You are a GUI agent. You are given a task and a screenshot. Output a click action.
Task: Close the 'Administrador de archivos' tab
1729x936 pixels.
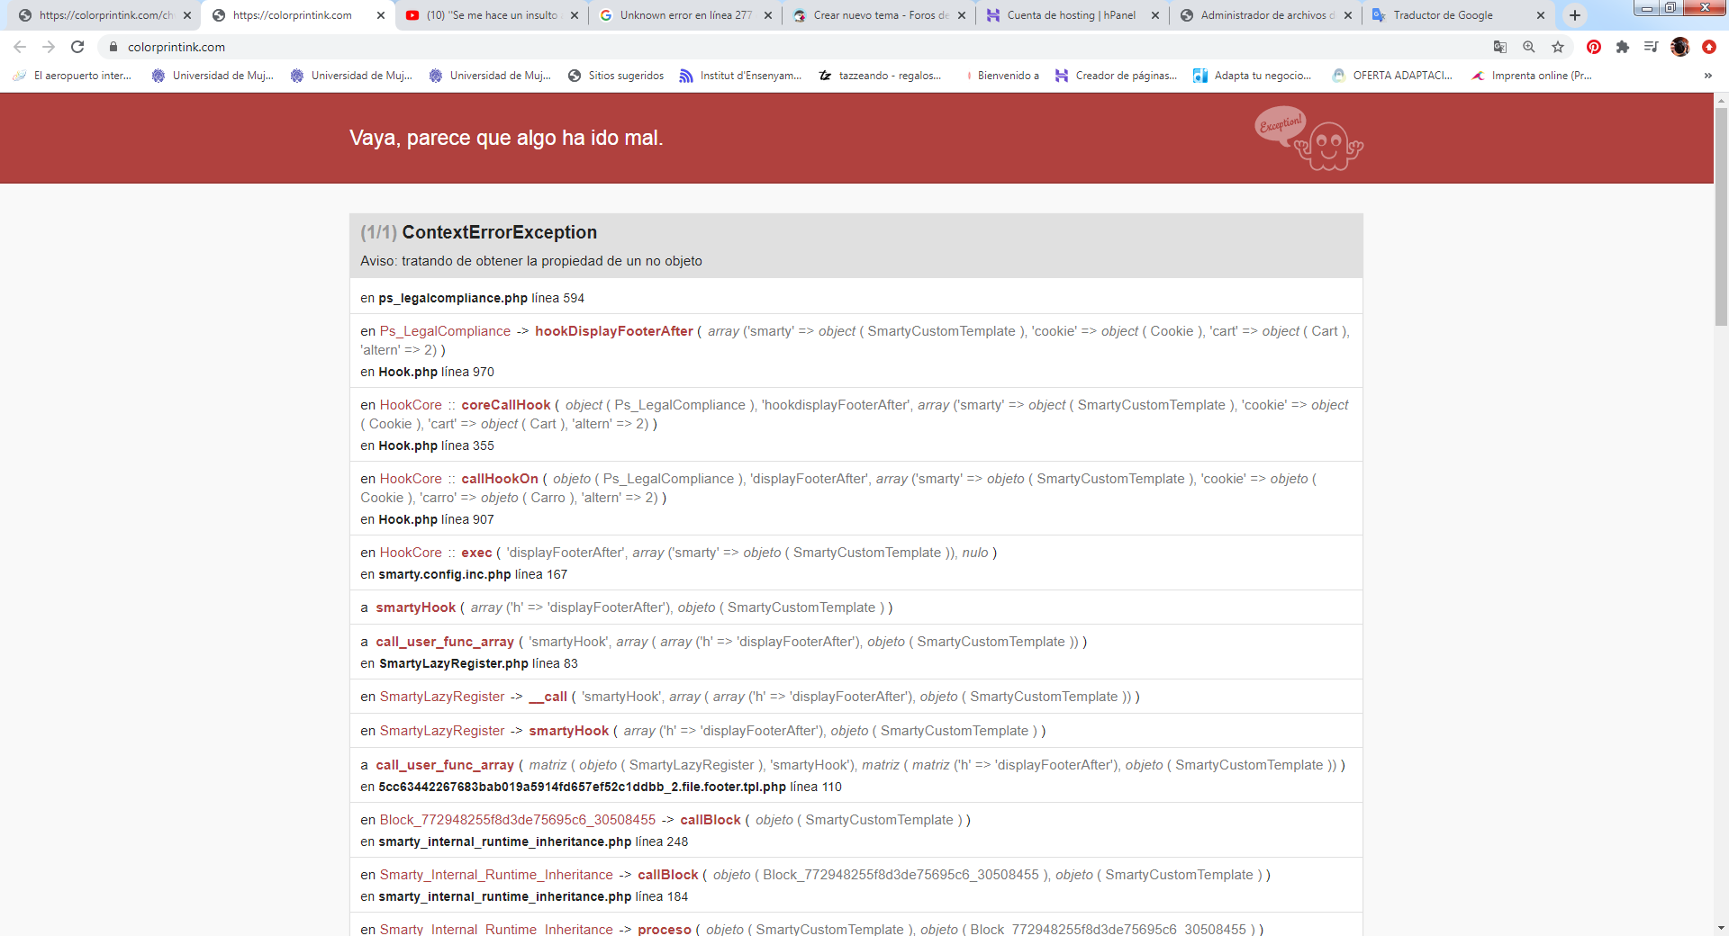point(1348,15)
